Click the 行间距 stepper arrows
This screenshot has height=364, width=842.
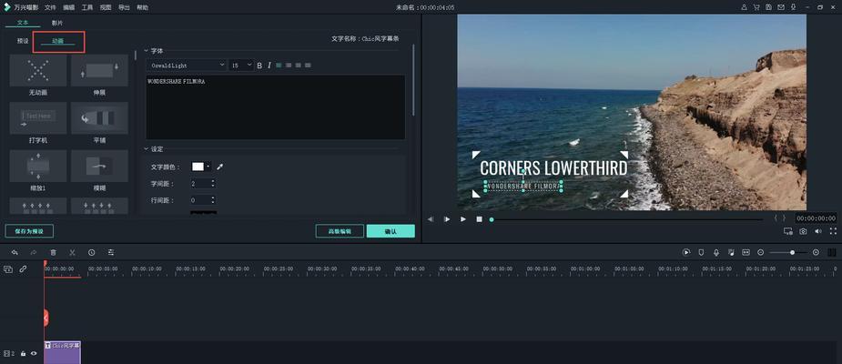point(213,200)
